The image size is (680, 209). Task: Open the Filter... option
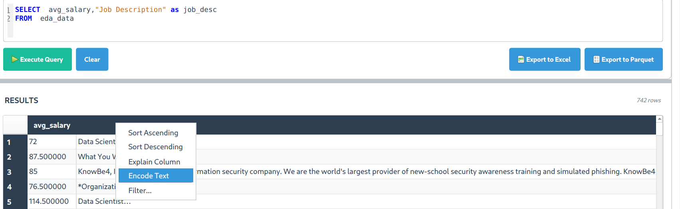tap(140, 191)
